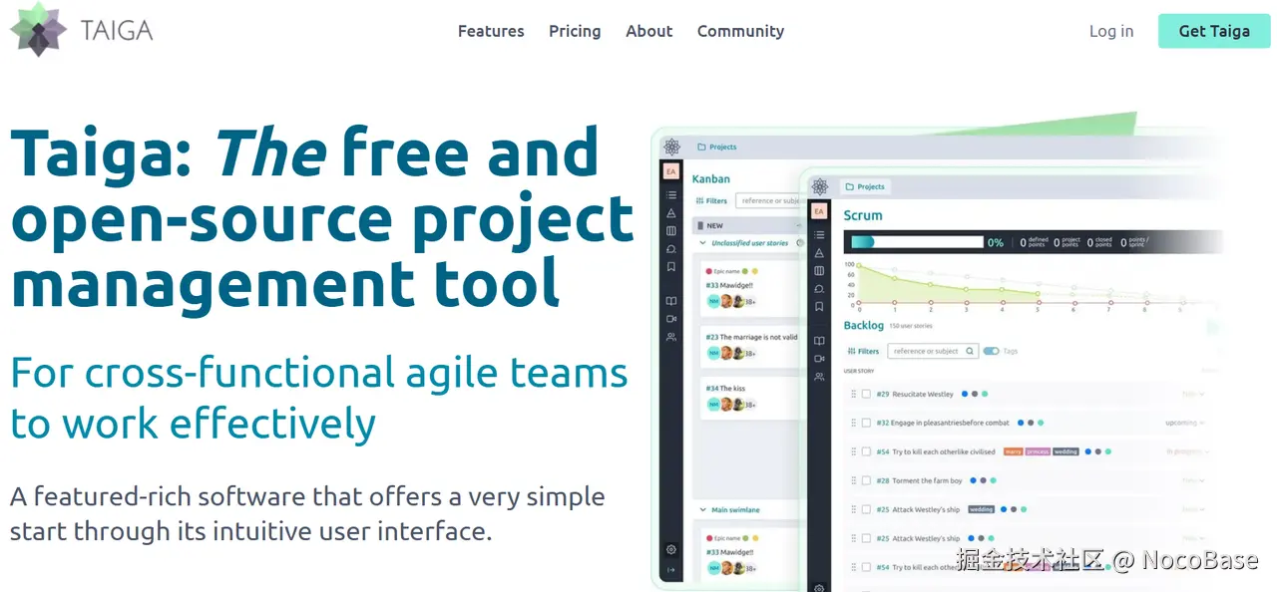
Task: Click the EA user avatar in Scrum window sidebar
Action: coord(819,211)
